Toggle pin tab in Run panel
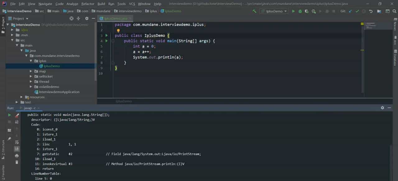The image size is (398, 181). (9, 138)
